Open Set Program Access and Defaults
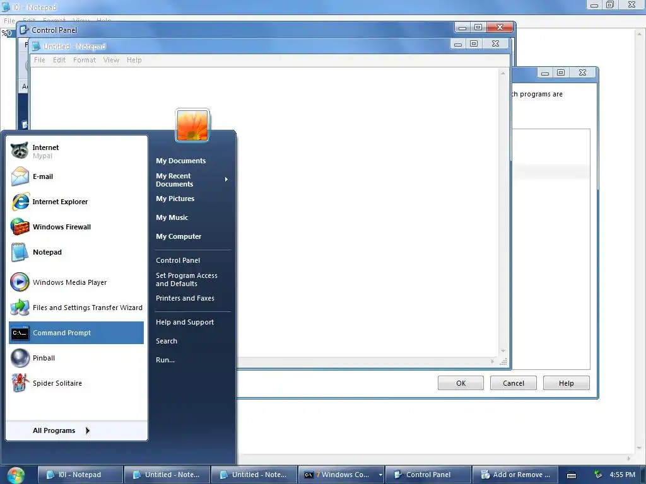This screenshot has width=646, height=484. 186,279
